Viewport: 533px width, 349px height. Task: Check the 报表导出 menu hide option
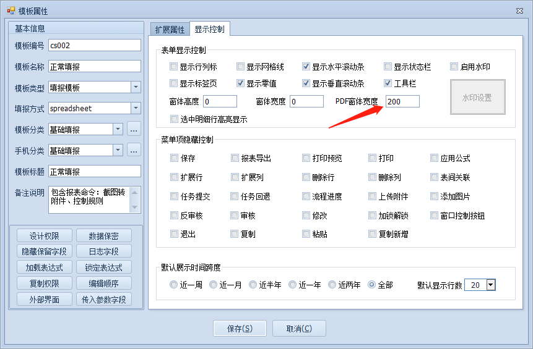[235, 159]
